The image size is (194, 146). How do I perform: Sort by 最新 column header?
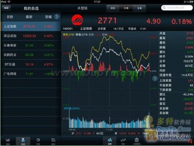tap(29, 17)
